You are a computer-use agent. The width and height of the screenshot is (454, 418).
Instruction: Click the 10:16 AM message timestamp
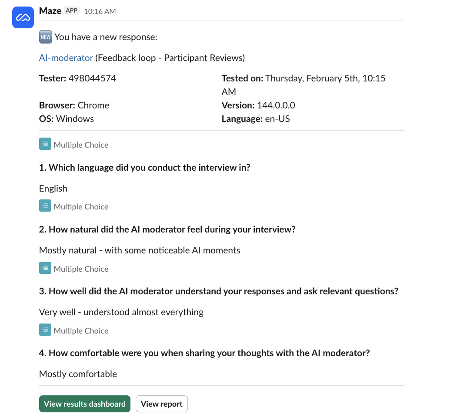(100, 11)
